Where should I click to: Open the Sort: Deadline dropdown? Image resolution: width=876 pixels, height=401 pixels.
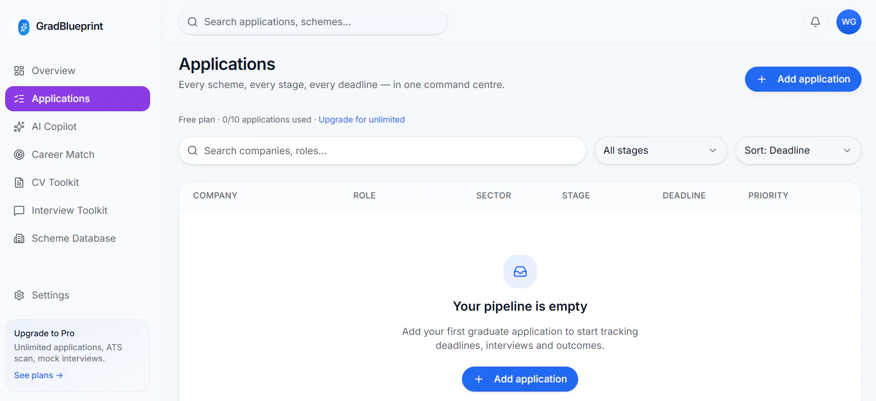pyautogui.click(x=798, y=150)
